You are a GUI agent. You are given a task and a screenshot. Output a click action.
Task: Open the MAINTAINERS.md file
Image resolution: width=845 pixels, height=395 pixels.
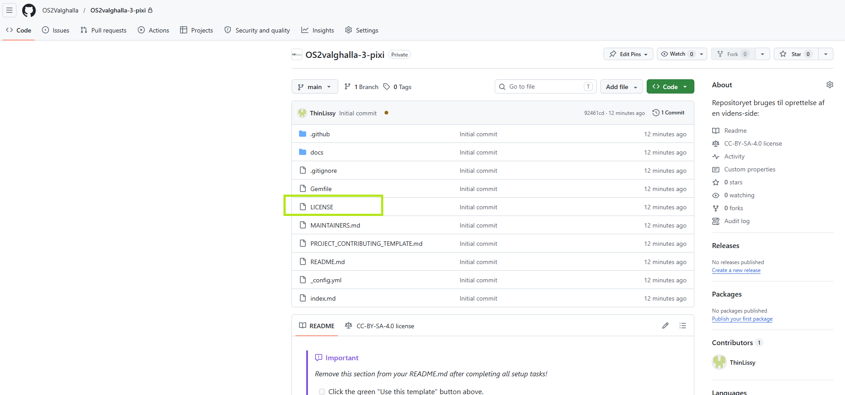(335, 225)
